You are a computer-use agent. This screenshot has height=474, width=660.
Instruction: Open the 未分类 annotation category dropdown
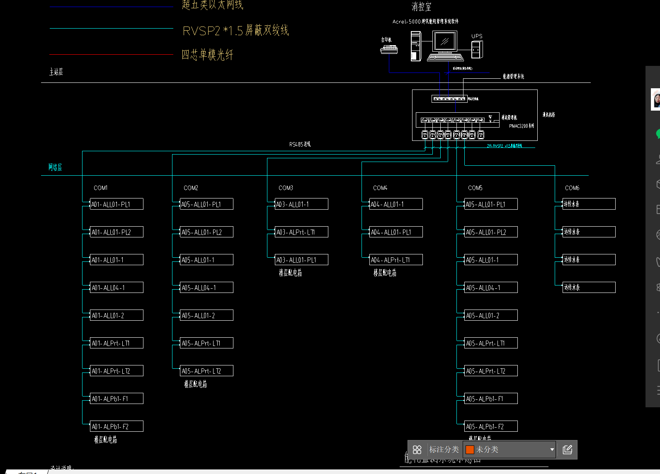[x=510, y=450]
